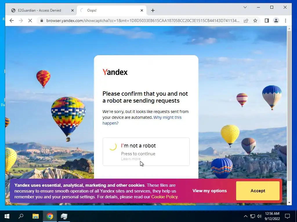Open Chrome's three-dot menu
This screenshot has height=222, width=297.
tap(285, 21)
